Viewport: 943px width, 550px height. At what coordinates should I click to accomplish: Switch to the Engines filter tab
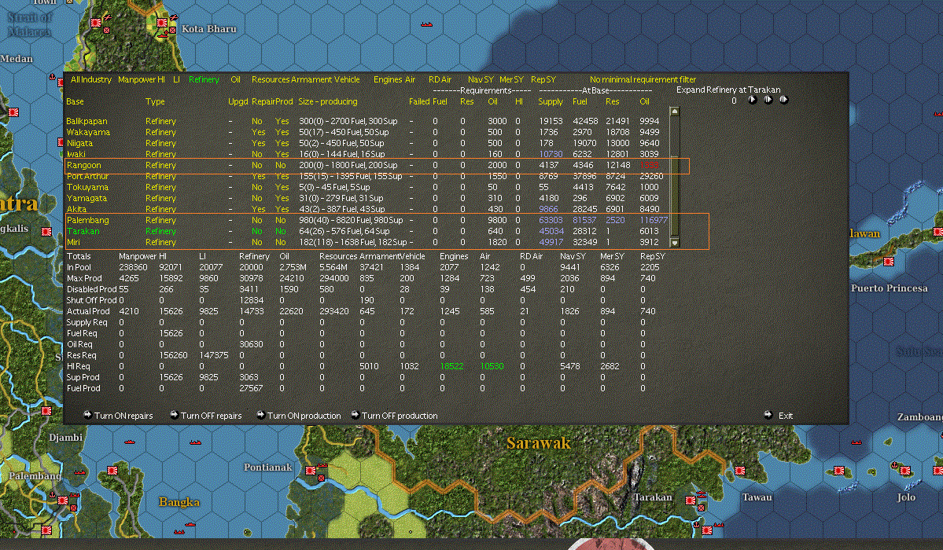388,79
